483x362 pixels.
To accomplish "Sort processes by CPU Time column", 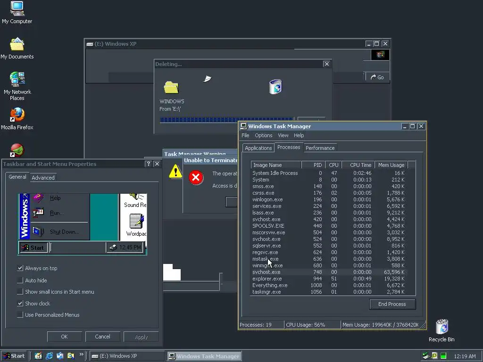I will pyautogui.click(x=358, y=165).
